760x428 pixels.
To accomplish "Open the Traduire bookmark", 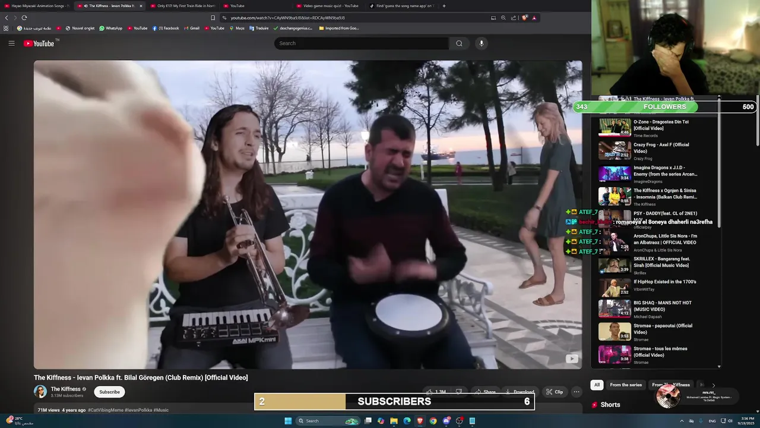I will tap(259, 28).
